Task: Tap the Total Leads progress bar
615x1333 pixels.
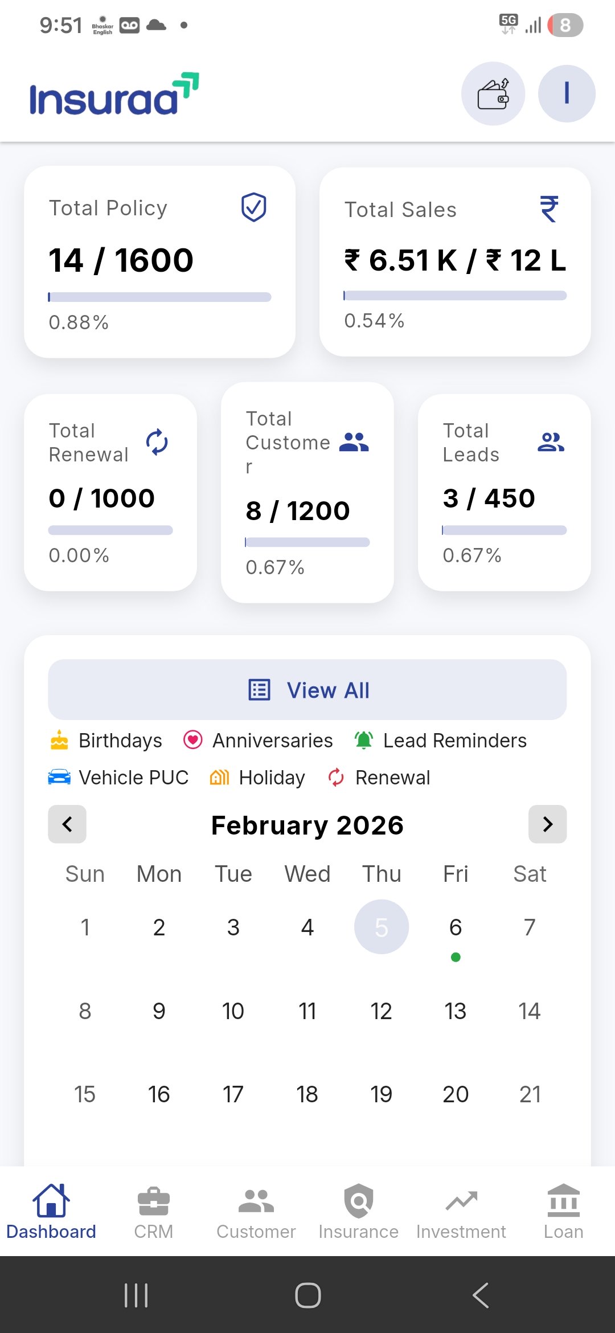Action: pos(505,530)
